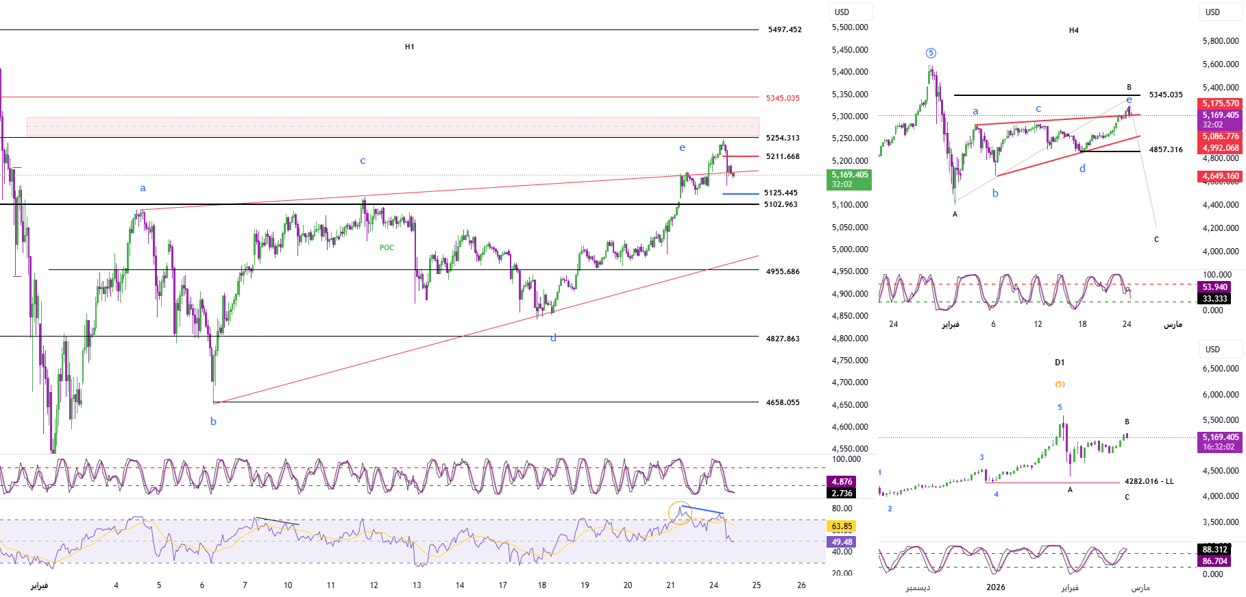The width and height of the screenshot is (1246, 597).
Task: Click the blue wave b label on H1
Action: 213,422
